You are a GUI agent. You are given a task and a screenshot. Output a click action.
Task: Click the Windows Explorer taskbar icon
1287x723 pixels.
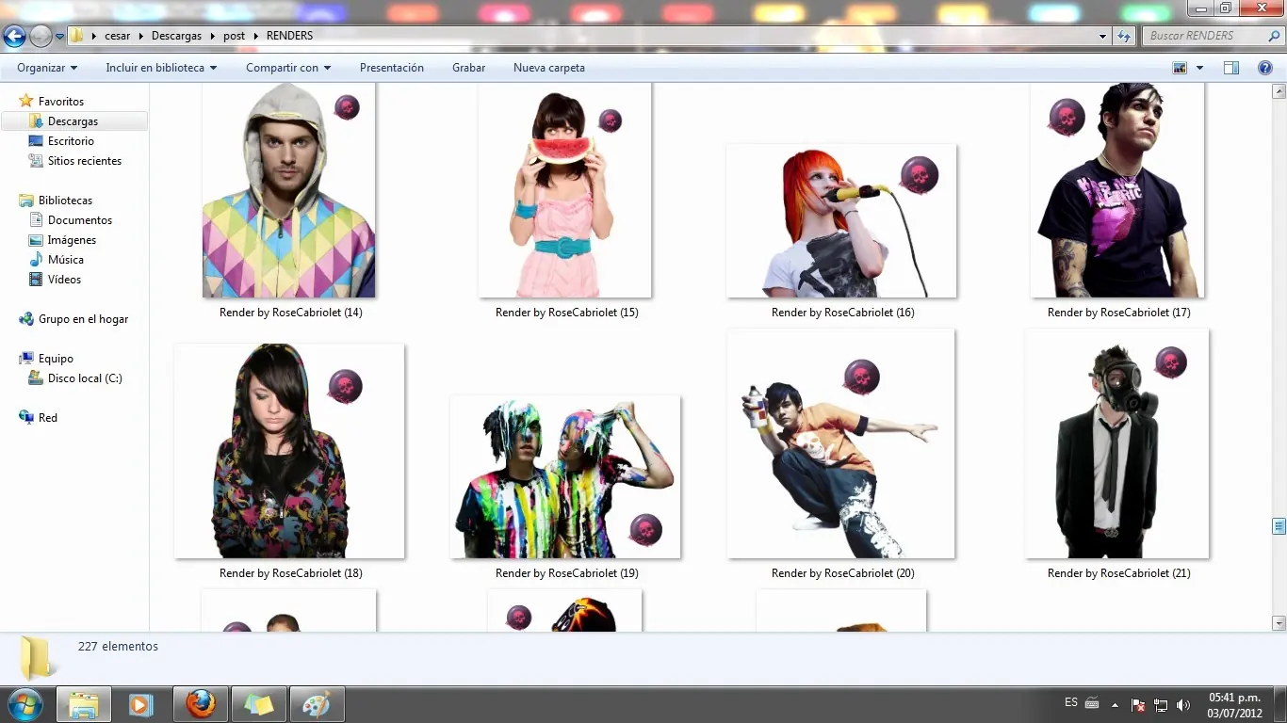[x=84, y=704]
